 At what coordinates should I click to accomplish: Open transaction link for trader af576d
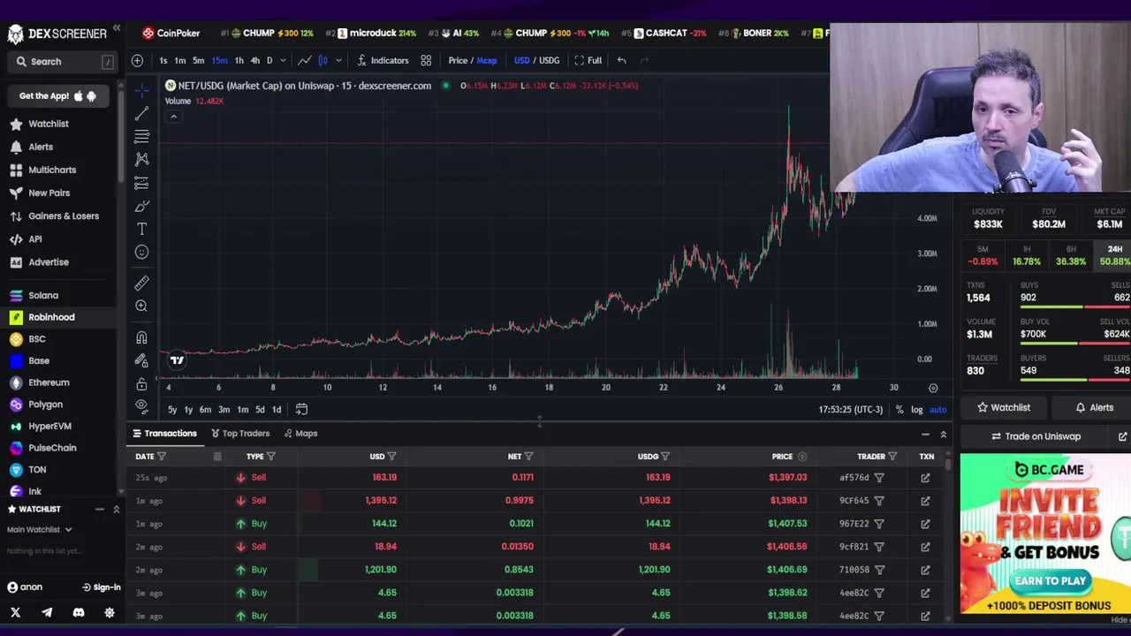[x=925, y=478]
